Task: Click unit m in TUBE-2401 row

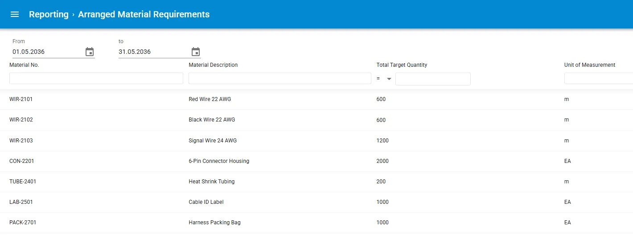Action: click(x=567, y=182)
